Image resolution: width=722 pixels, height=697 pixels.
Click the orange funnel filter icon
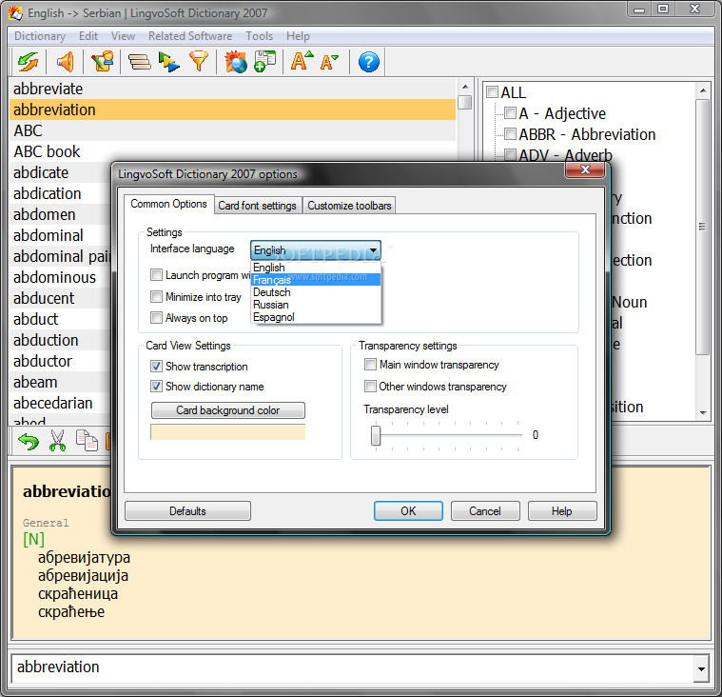point(199,61)
